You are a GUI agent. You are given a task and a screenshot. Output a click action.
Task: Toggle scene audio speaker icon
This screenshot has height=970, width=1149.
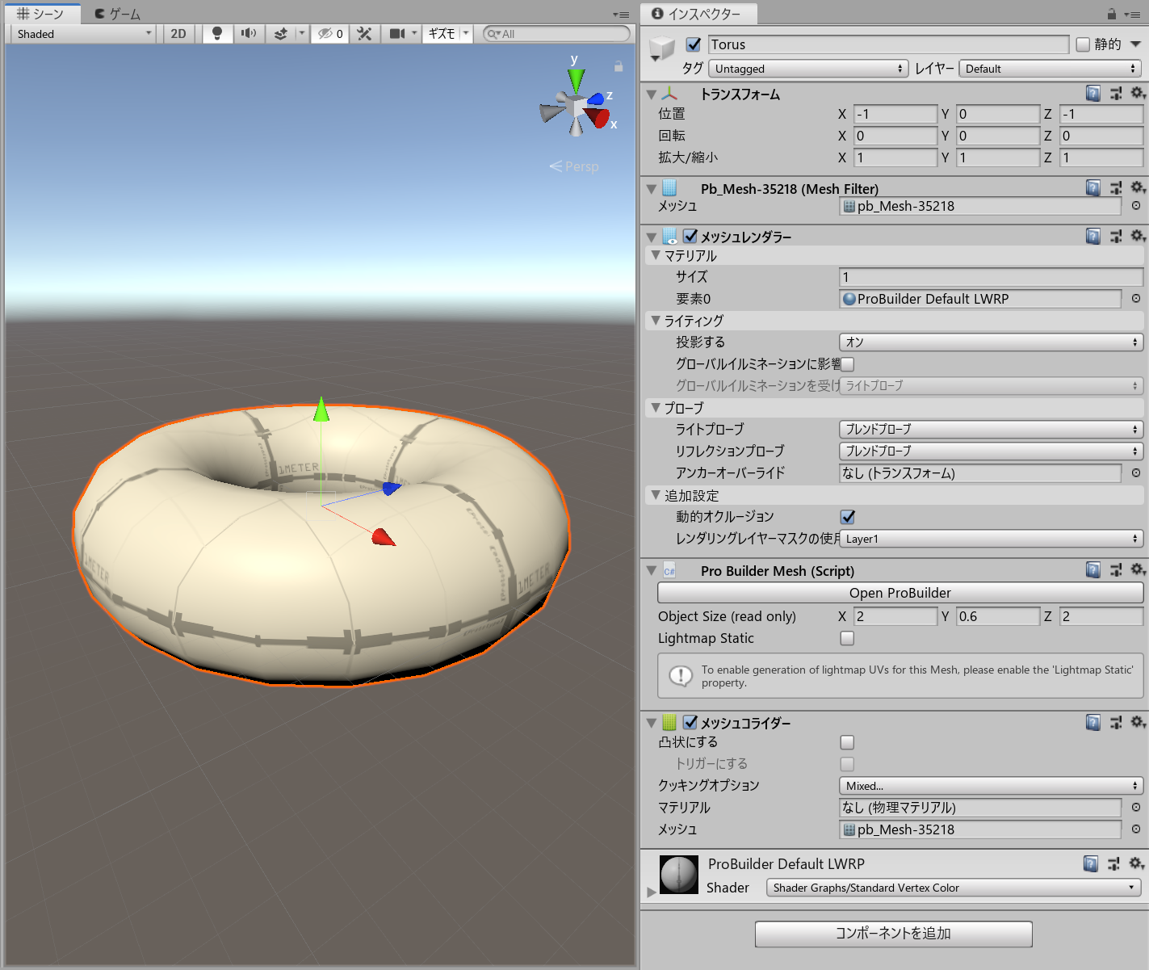[249, 33]
